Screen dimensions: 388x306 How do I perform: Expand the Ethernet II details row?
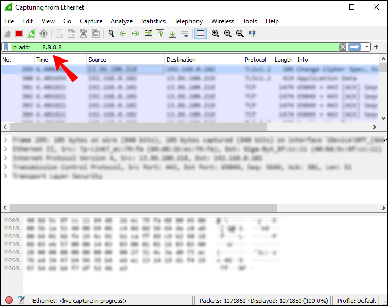pos(5,149)
